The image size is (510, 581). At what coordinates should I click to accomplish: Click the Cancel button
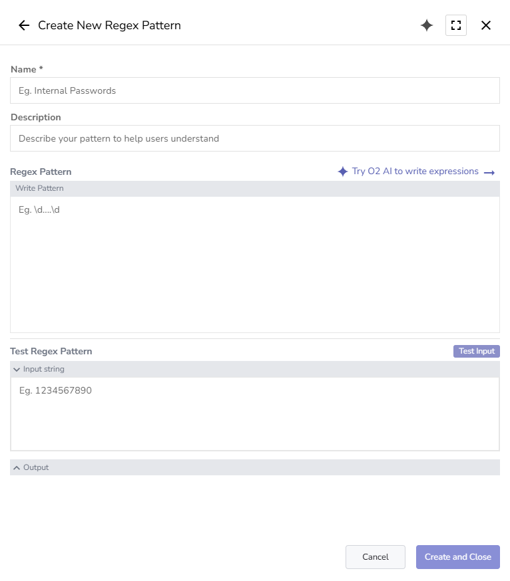click(375, 557)
